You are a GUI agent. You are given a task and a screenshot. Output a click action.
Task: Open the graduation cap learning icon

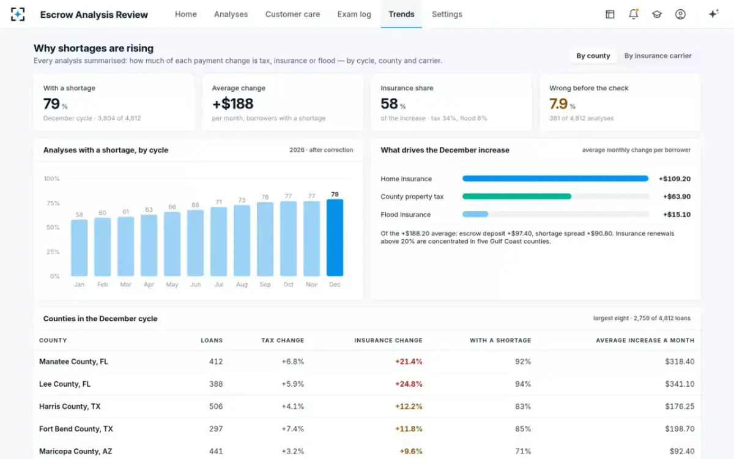tap(657, 14)
